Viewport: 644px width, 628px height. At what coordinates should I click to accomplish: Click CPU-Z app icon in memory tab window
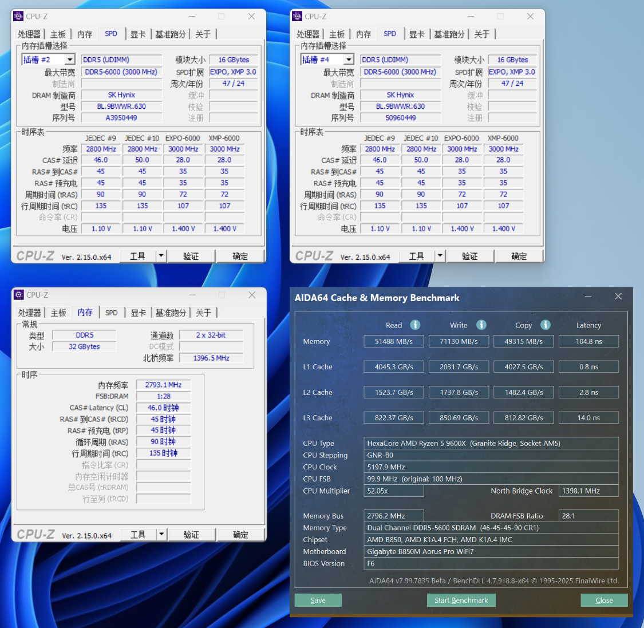click(x=18, y=294)
